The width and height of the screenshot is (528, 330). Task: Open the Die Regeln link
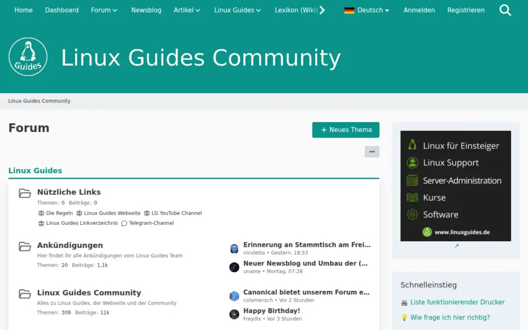[x=59, y=213]
